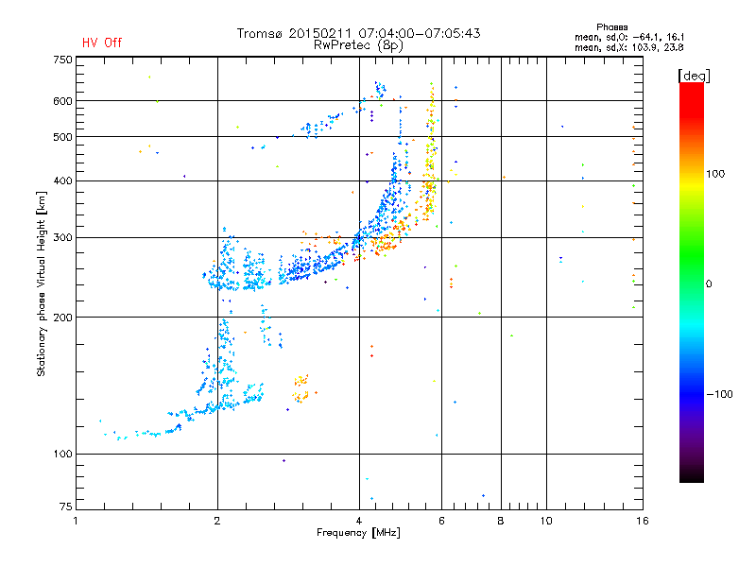Click the colorbar tick label '-100'
Viewport: 756px width, 567px height.
pos(719,394)
